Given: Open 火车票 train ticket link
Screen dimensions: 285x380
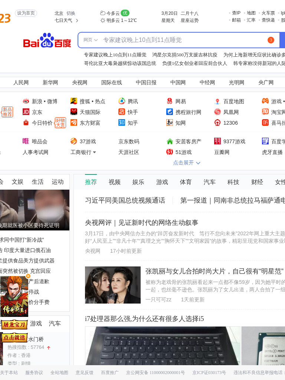Looking at the screenshot, I should tap(268, 13).
